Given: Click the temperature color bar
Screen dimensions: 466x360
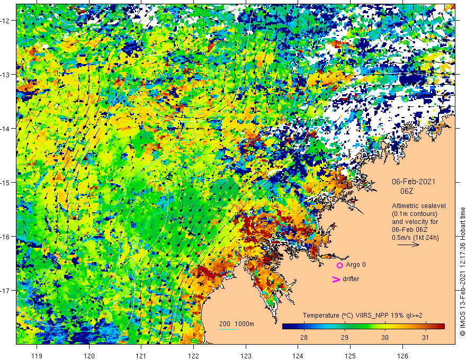Looking at the screenshot, I should [x=363, y=327].
